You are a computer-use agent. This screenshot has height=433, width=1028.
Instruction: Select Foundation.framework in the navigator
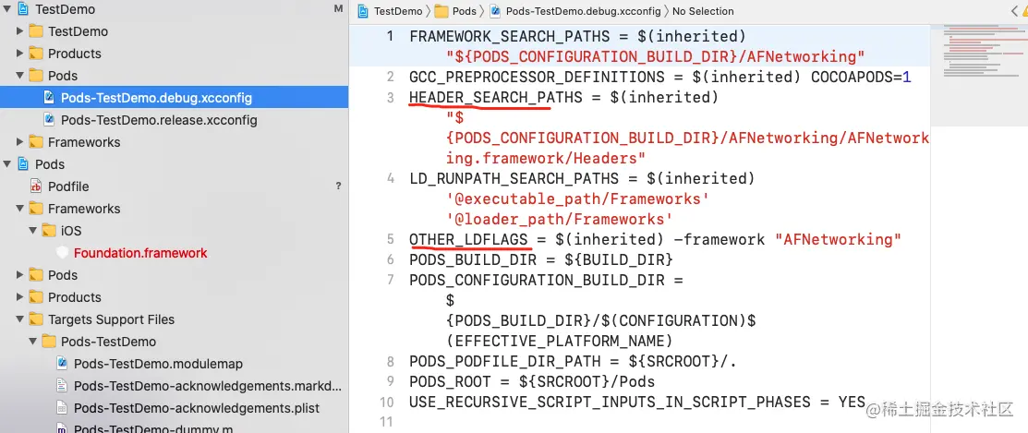click(140, 253)
